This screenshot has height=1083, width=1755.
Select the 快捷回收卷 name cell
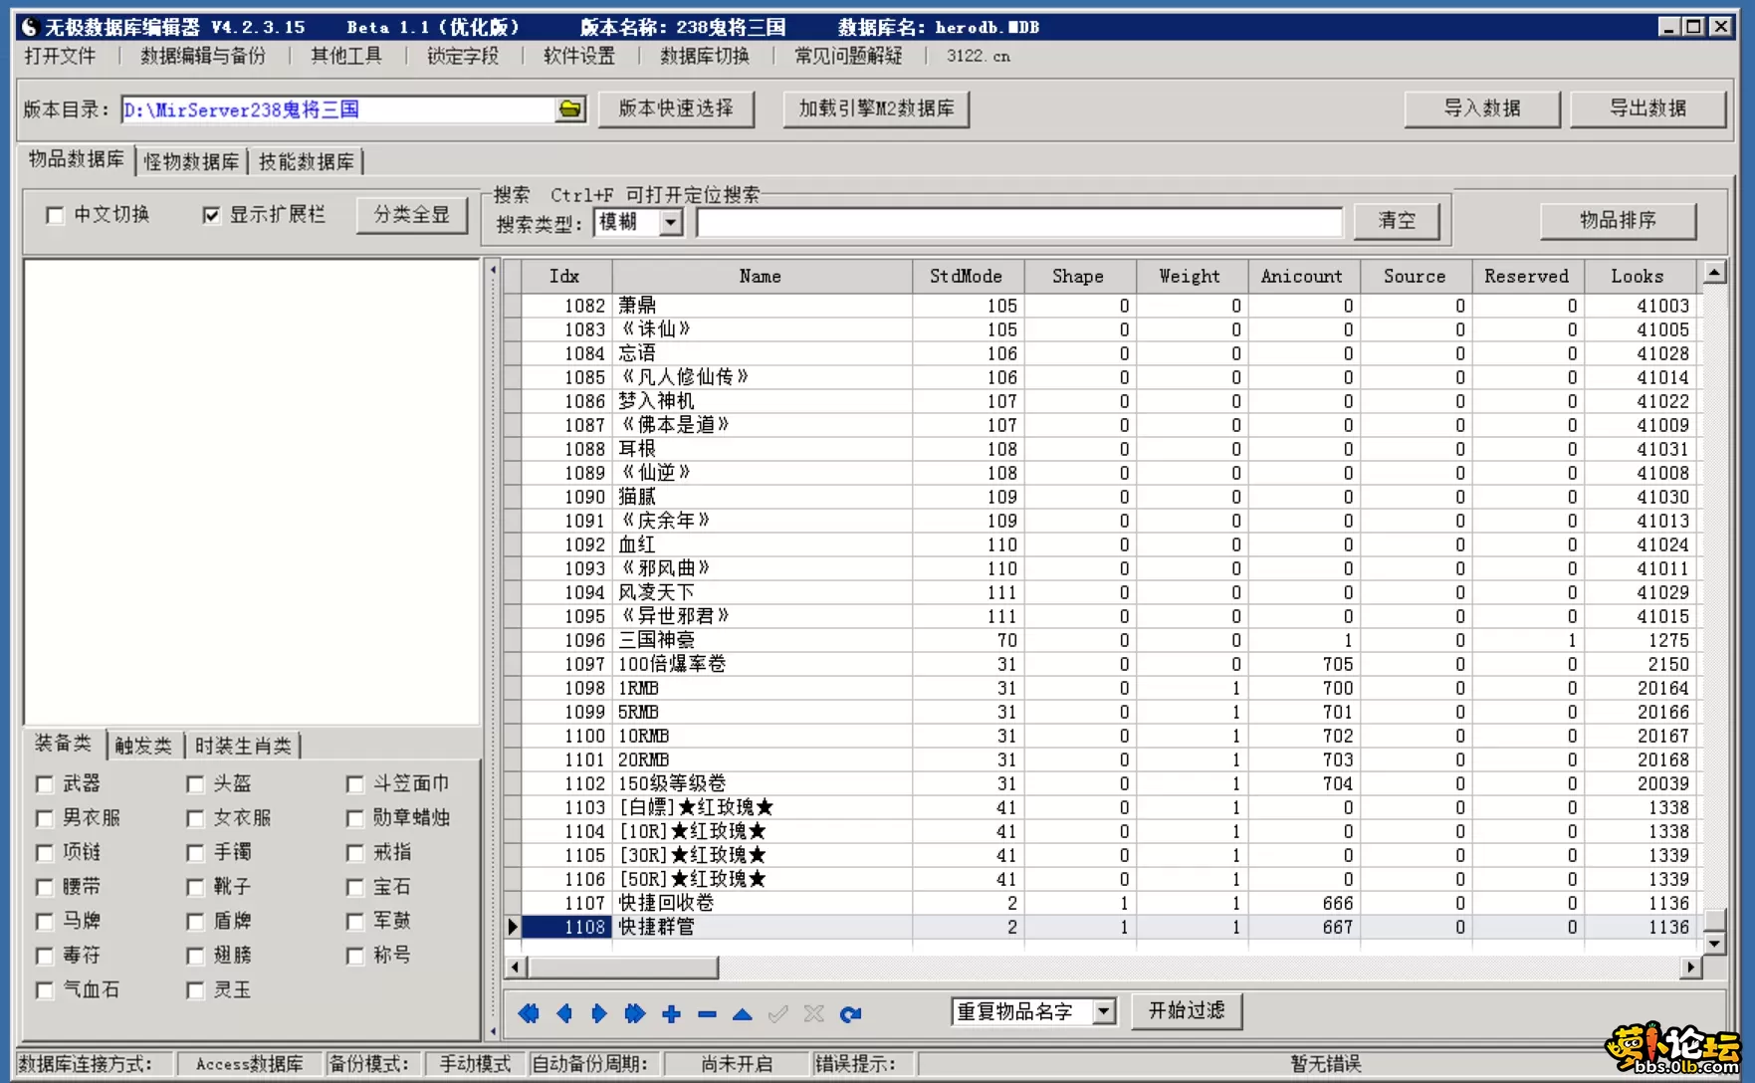[x=763, y=903]
